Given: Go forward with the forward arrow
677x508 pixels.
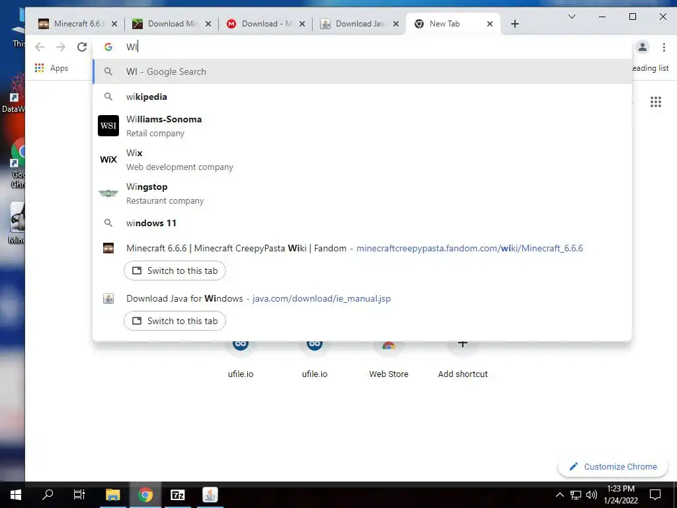Looking at the screenshot, I should click(61, 47).
